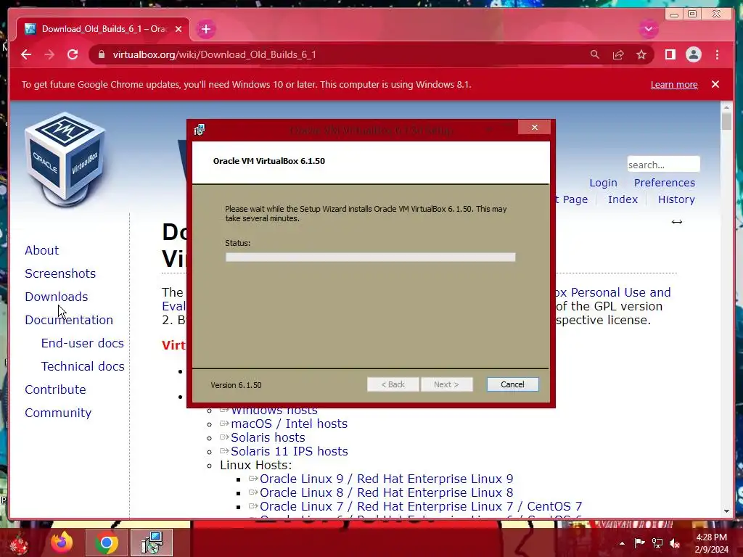The image size is (743, 557).
Task: Click Learn more about Chrome updates
Action: pyautogui.click(x=674, y=84)
